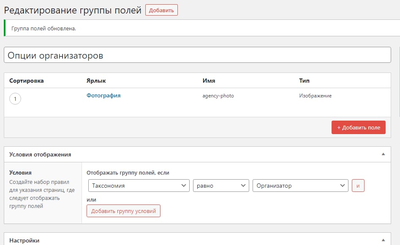Click the Сортировка column header
Screen dimensions: 400x245
coord(26,81)
